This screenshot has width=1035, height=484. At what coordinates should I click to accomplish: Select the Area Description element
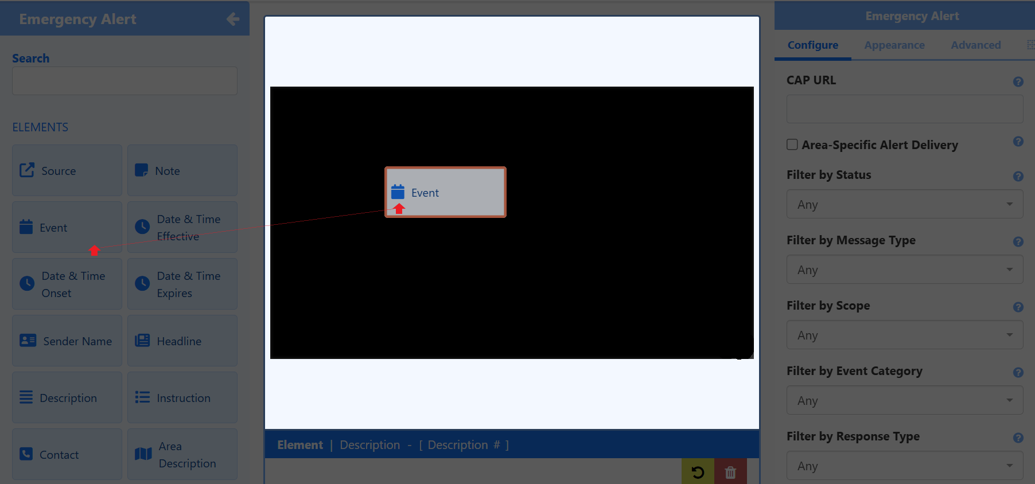tap(182, 454)
